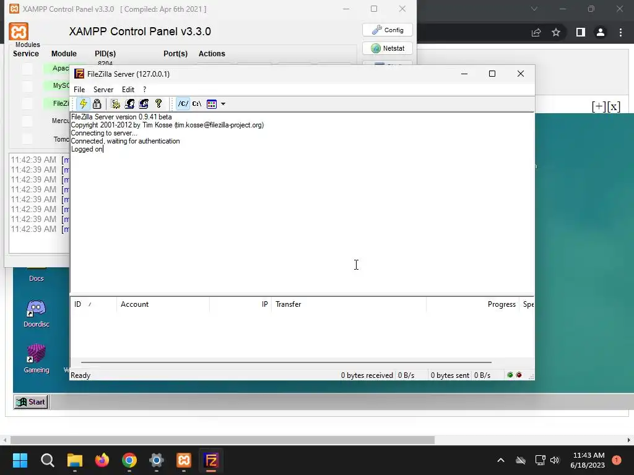634x475 pixels.
Task: Open the ? help menu
Action: pos(144,90)
